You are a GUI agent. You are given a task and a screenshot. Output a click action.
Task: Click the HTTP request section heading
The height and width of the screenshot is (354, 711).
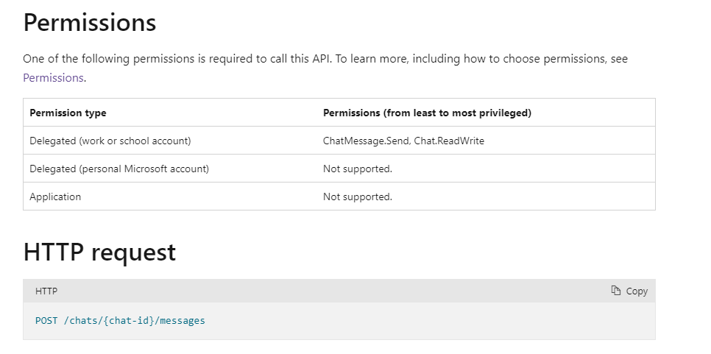(99, 252)
